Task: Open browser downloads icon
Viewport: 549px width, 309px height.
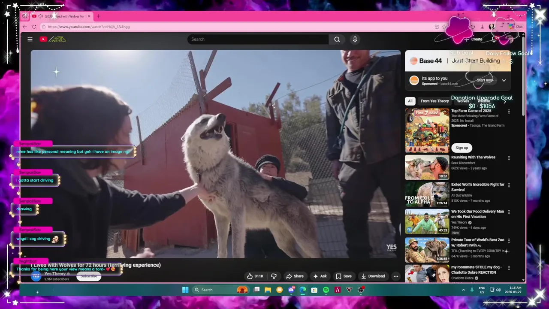Action: [x=482, y=27]
